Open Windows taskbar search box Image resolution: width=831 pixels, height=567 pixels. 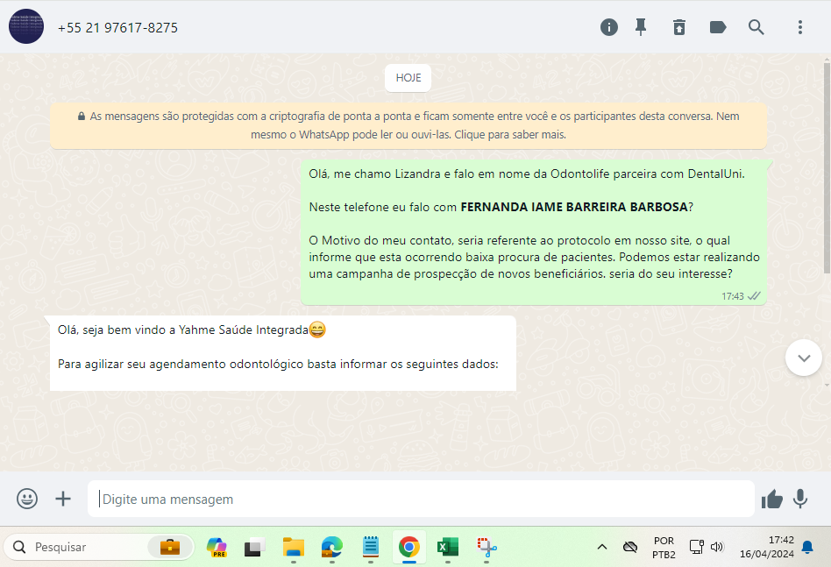tap(98, 547)
